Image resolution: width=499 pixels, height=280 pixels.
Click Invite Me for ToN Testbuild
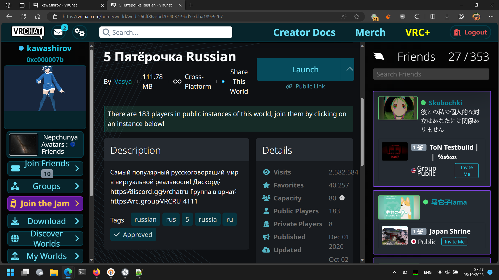click(x=467, y=171)
